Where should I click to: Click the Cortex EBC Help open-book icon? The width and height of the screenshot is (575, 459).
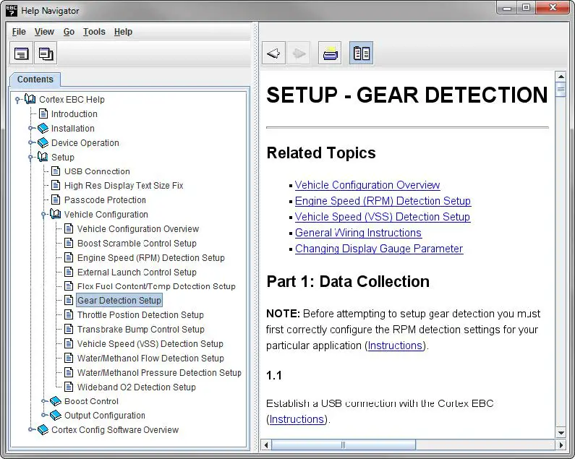coord(30,99)
